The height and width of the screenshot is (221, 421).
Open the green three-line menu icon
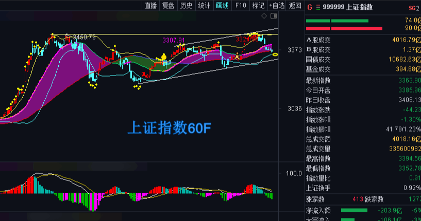(318, 8)
